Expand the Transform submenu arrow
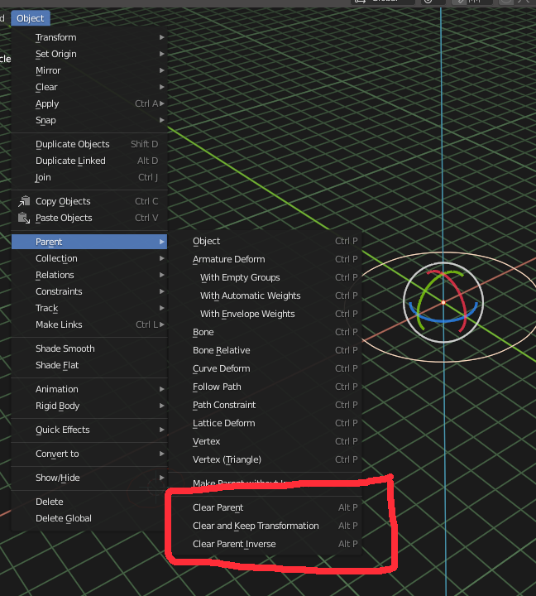The image size is (536, 596). click(x=162, y=37)
